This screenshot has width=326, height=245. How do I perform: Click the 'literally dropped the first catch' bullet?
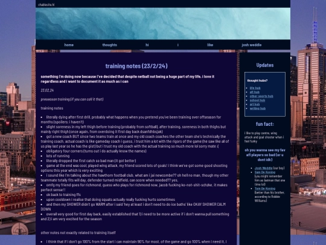pyautogui.click(x=91, y=161)
